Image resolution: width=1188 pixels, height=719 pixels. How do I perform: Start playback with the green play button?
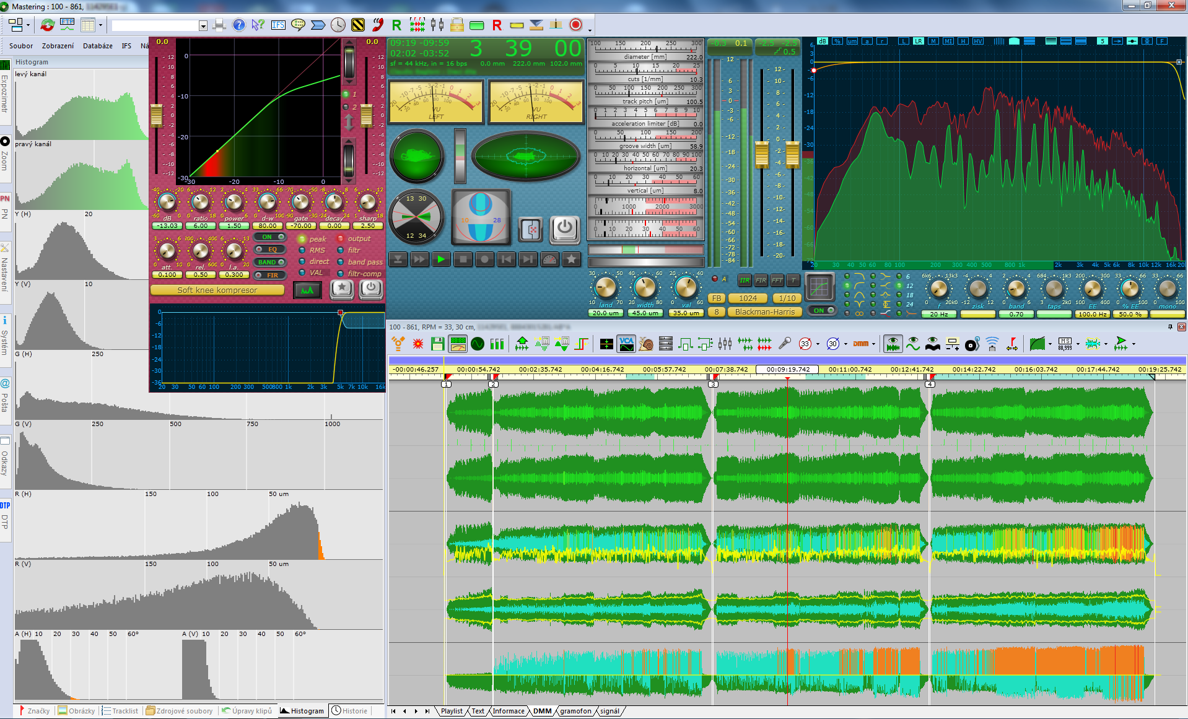click(x=441, y=259)
